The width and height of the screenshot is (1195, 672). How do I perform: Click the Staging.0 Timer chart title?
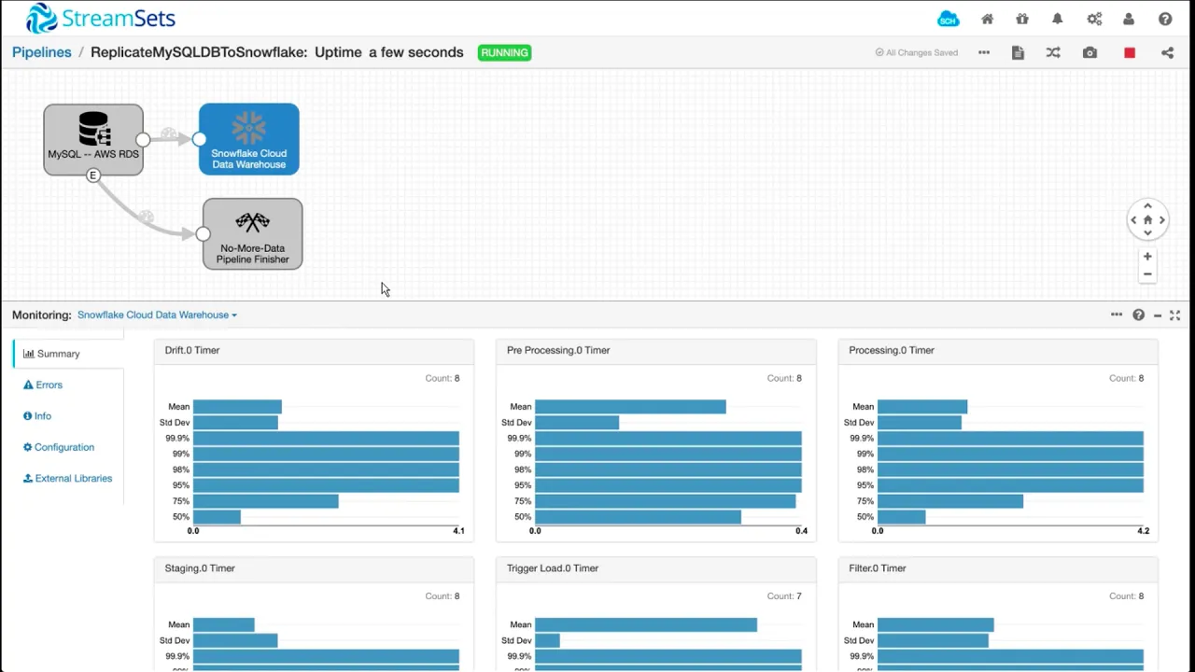pyautogui.click(x=200, y=568)
